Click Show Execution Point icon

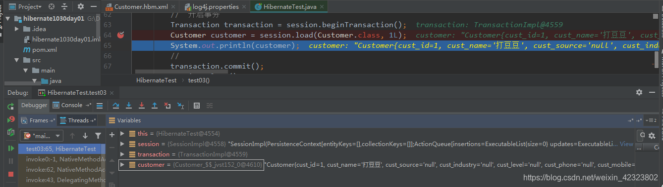(x=100, y=106)
